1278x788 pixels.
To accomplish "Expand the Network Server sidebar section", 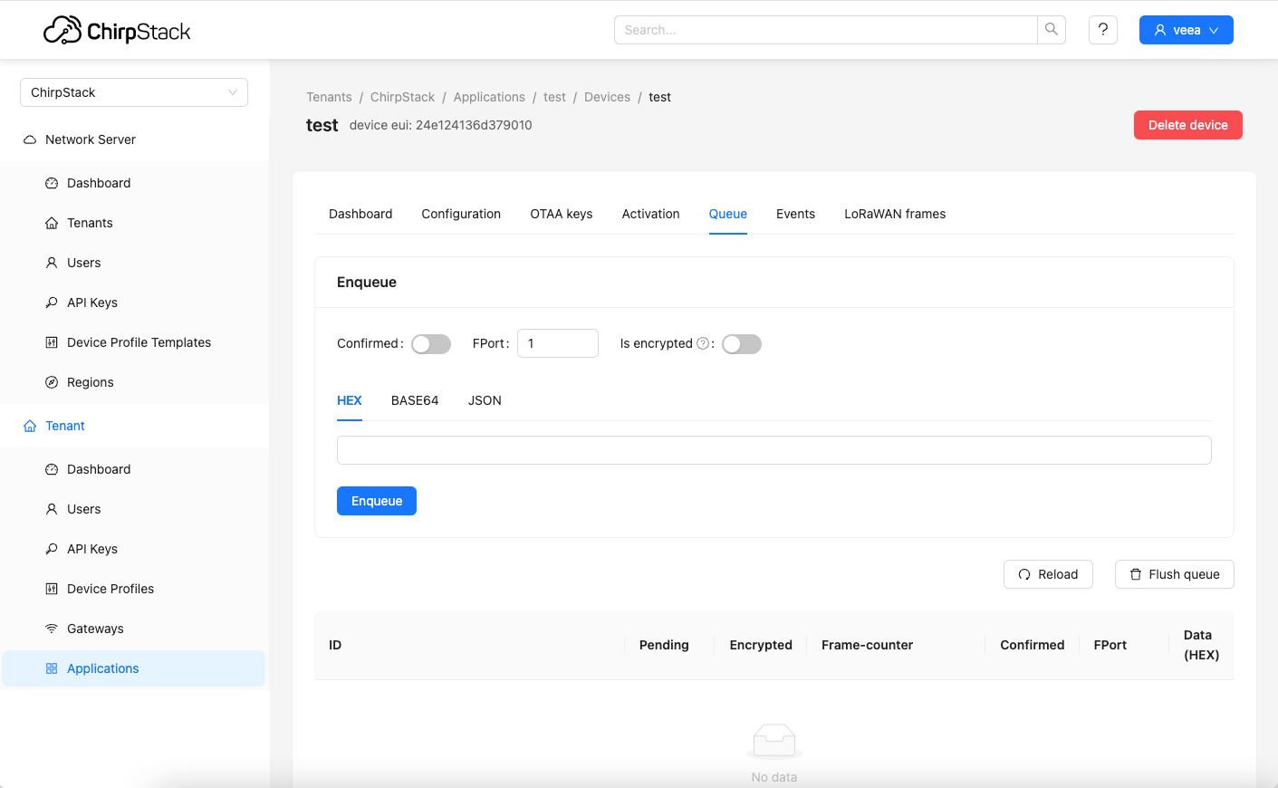I will (134, 139).
